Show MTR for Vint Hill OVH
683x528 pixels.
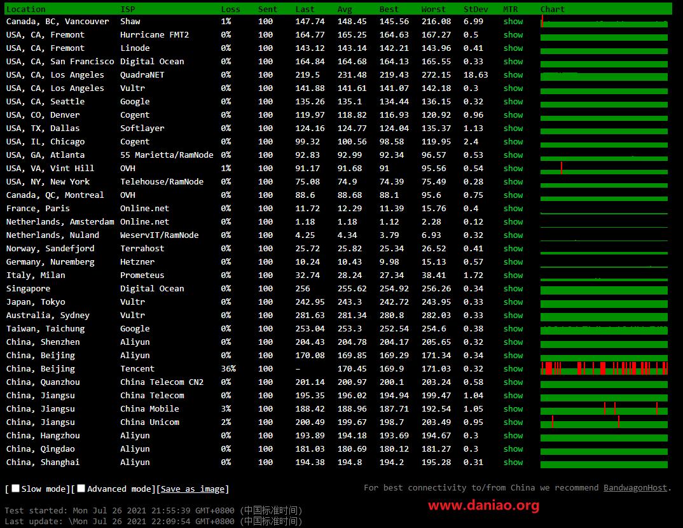(513, 168)
